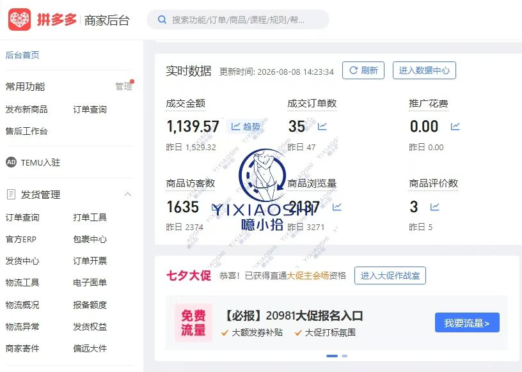The image size is (522, 372).
Task: Click the 商家后台 title text
Action: point(107,20)
